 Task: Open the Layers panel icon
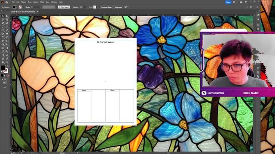258,30
